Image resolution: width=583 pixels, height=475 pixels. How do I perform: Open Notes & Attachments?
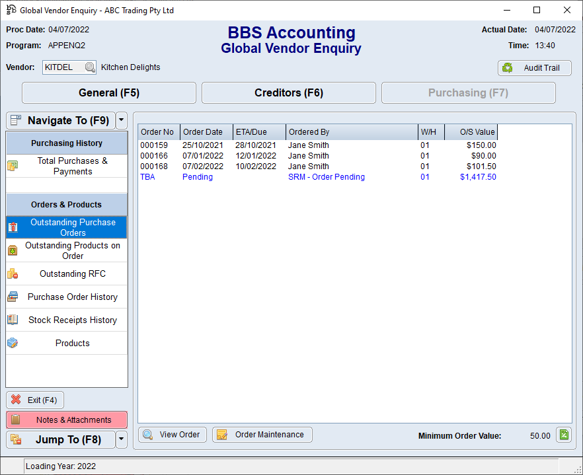pos(67,420)
